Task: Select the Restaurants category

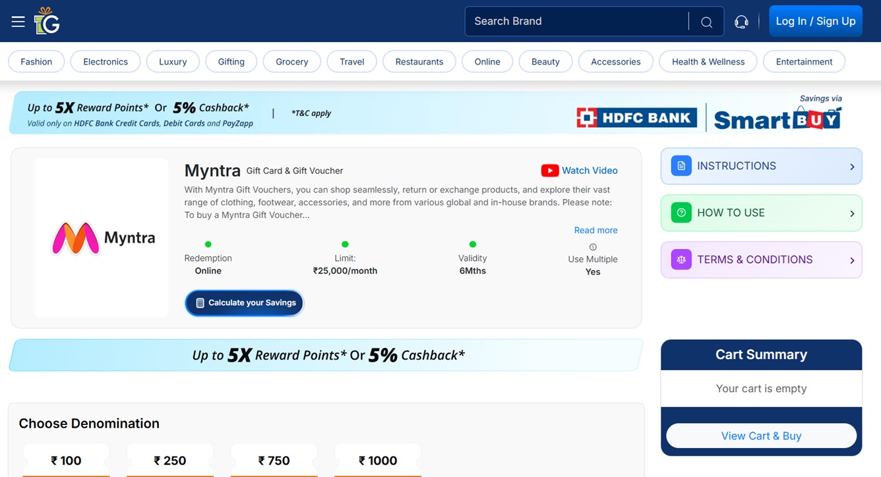Action: click(419, 61)
